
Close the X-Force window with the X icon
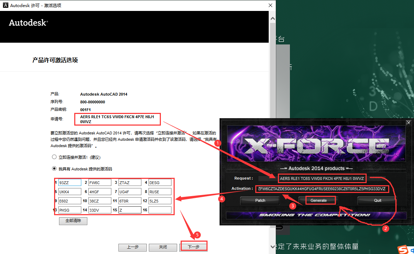tap(408, 123)
